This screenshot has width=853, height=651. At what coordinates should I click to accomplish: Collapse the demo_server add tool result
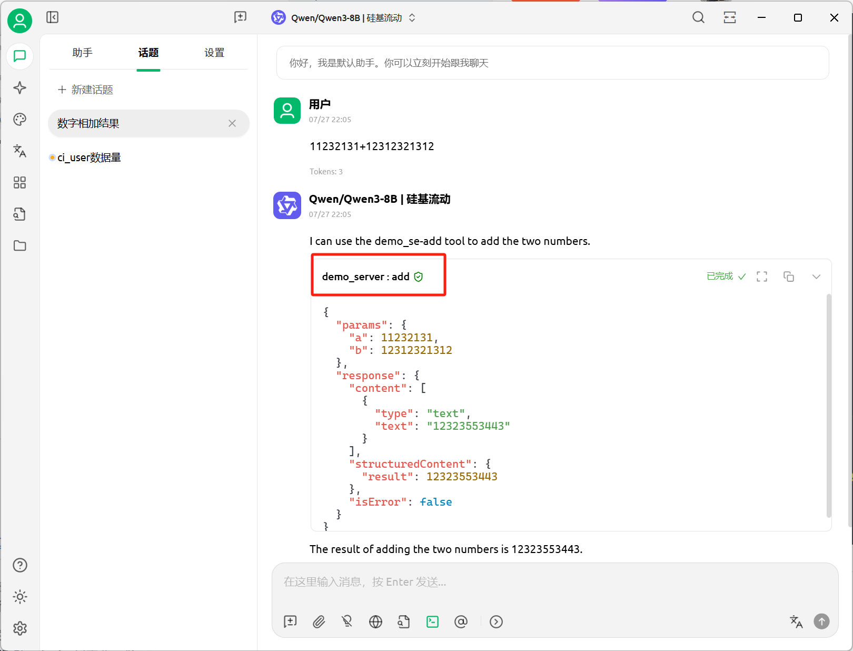click(816, 277)
